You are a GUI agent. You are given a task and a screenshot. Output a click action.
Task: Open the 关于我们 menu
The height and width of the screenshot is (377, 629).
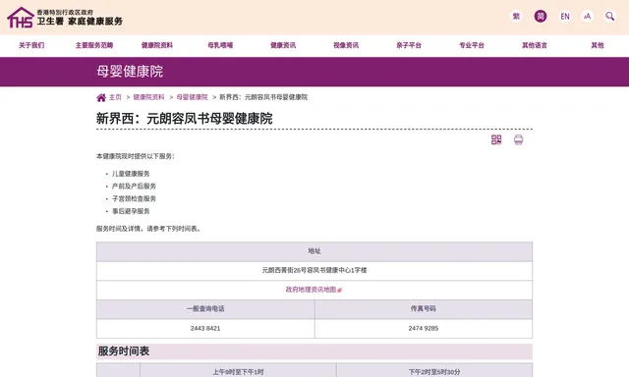coord(31,45)
